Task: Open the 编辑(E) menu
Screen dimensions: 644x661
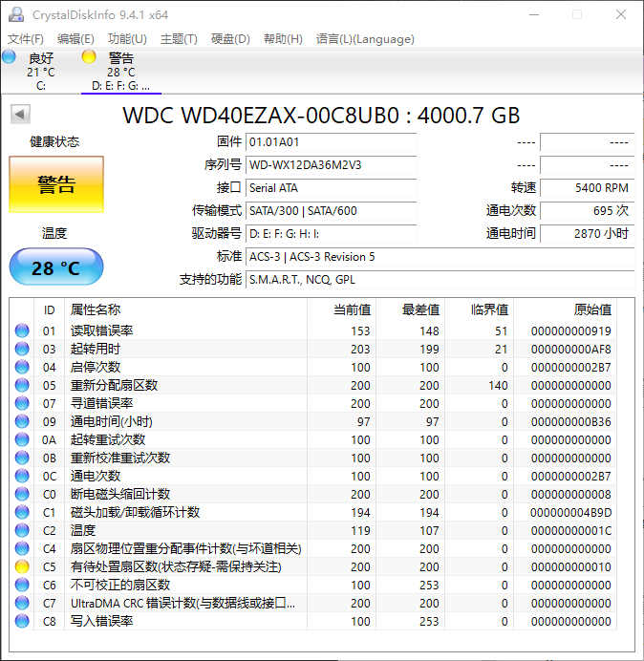Action: tap(75, 39)
